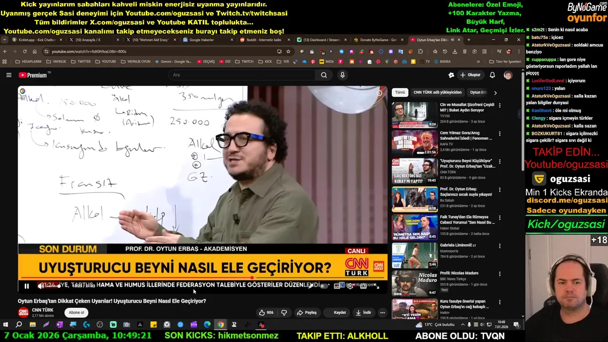This screenshot has height=342, width=608.
Task: Open options for Profil: Nicolas Maduro video
Action: coord(499,274)
